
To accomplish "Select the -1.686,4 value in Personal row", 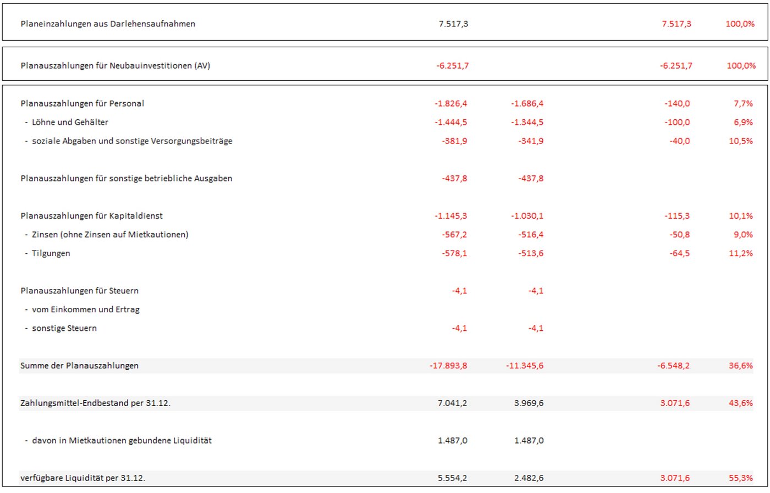I will (527, 103).
